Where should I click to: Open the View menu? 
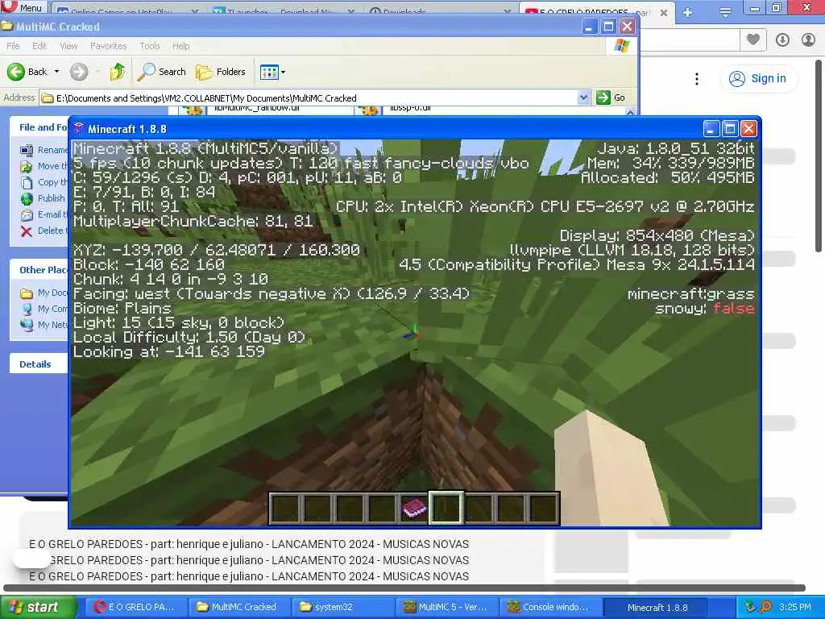click(x=68, y=46)
